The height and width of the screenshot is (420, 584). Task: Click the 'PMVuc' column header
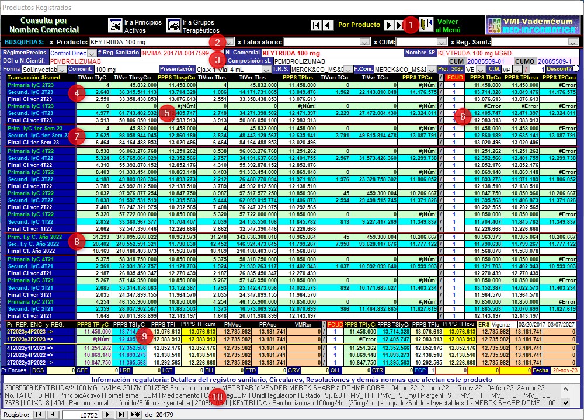tap(233, 325)
